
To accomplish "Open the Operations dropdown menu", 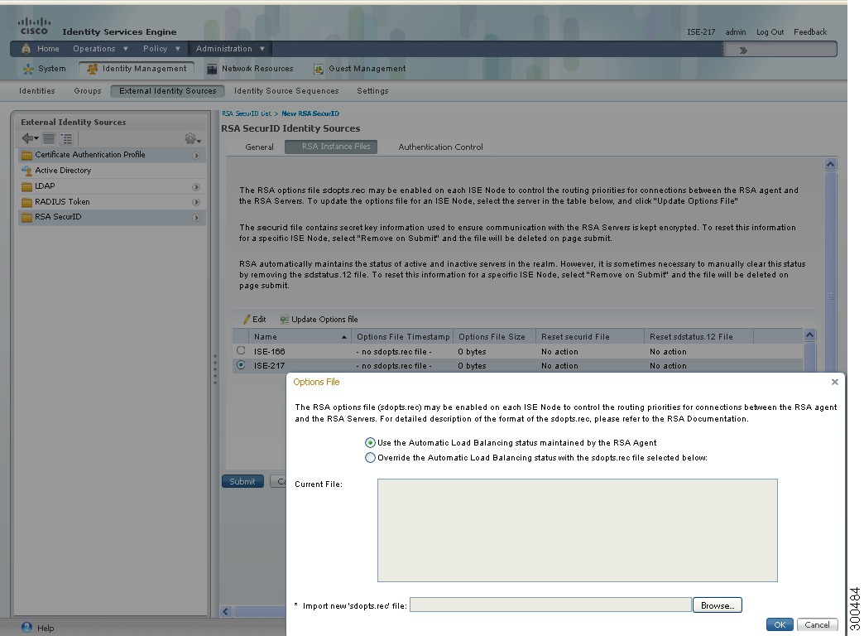I will coord(100,49).
